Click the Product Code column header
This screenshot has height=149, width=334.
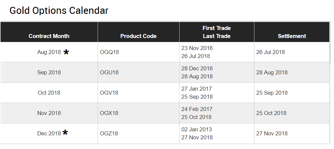coord(138,36)
